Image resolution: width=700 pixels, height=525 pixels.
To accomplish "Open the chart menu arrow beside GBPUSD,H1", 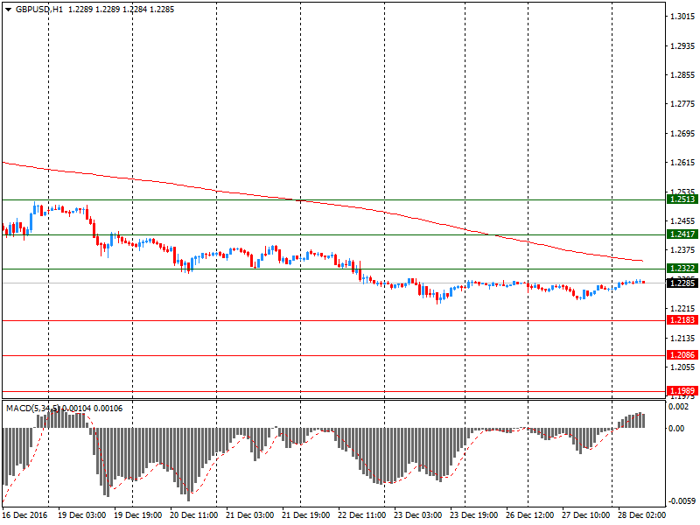I will coord(8,10).
